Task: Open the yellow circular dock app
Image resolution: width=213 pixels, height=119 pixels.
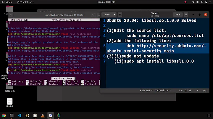Action: tap(27, 115)
